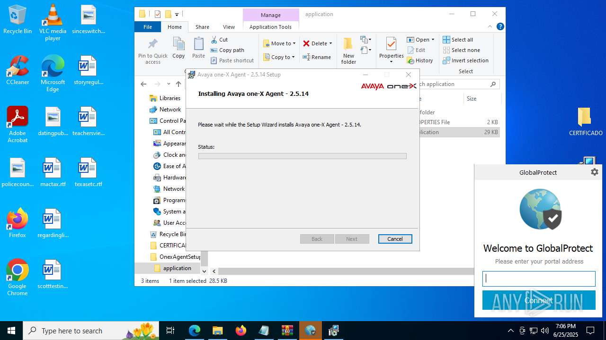Cancel the Avaya one-X Agent installation
The height and width of the screenshot is (340, 606).
point(395,239)
